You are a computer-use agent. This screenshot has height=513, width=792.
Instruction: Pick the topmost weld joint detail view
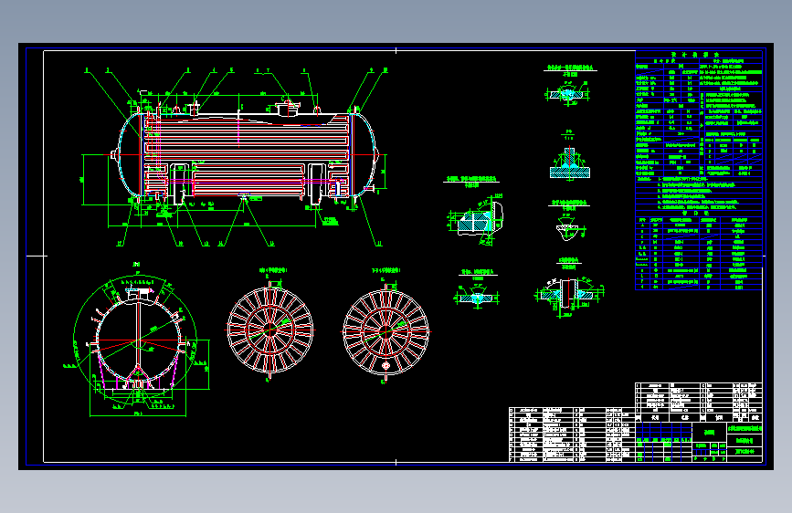point(569,85)
